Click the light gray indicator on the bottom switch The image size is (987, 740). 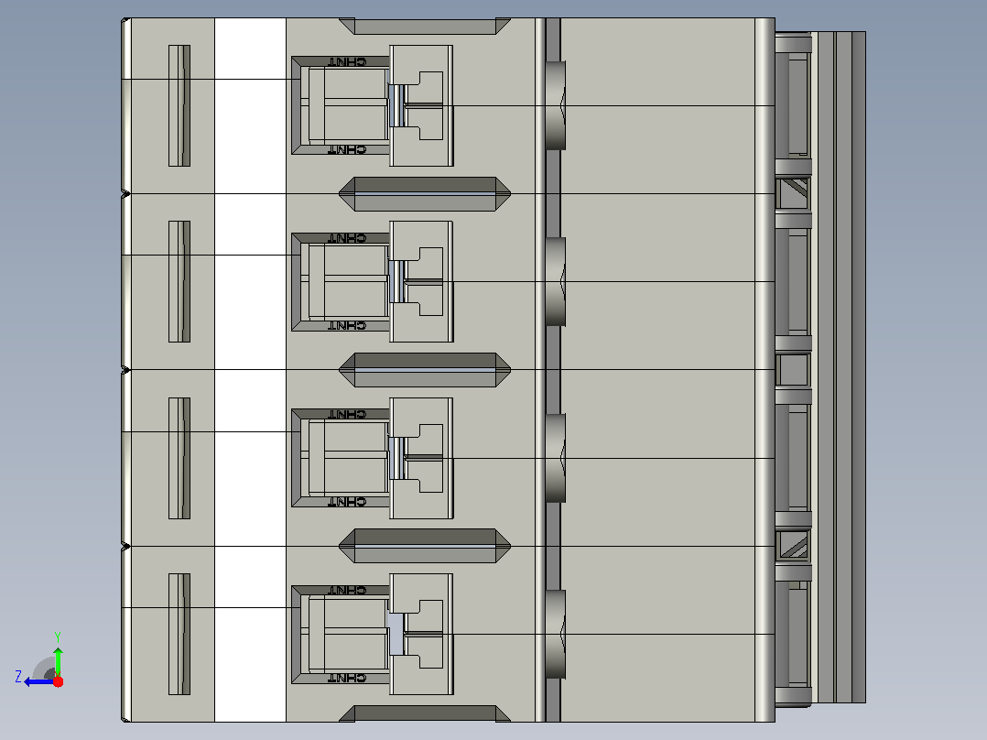pos(396,634)
